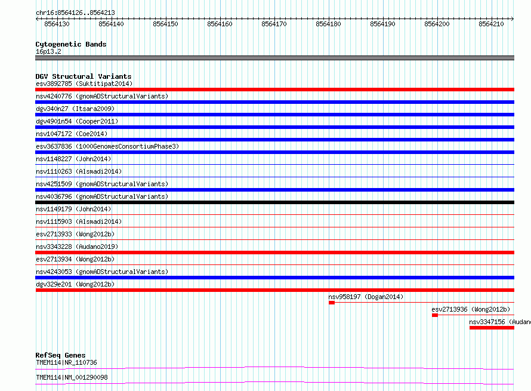Open variant esv2713936 (Wong2012b) label
Image resolution: width=531 pixels, height=391 pixels.
pos(471,309)
